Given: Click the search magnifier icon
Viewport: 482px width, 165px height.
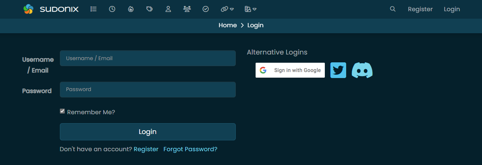Looking at the screenshot, I should [x=393, y=9].
